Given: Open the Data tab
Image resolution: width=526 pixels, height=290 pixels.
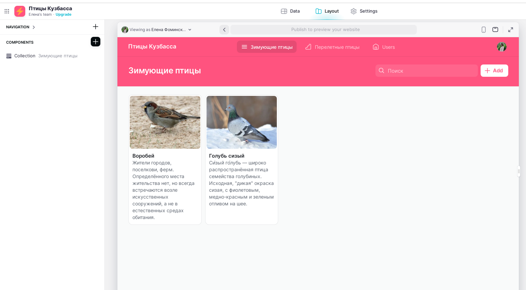Looking at the screenshot, I should click(290, 11).
